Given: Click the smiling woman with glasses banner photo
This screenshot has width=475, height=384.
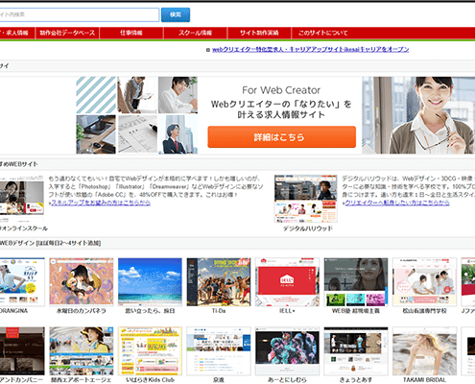Looking at the screenshot, I should (418, 115).
